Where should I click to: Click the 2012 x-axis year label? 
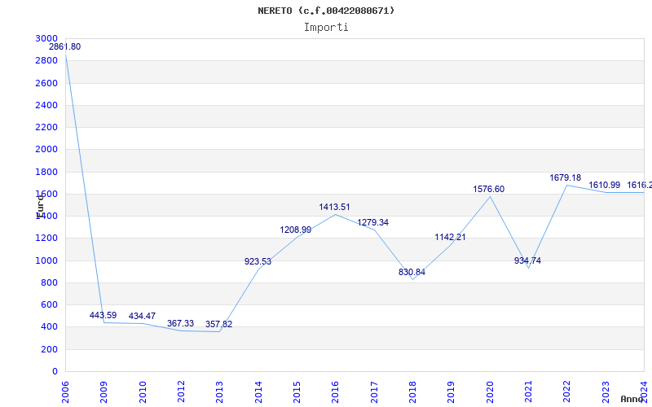pyautogui.click(x=181, y=392)
